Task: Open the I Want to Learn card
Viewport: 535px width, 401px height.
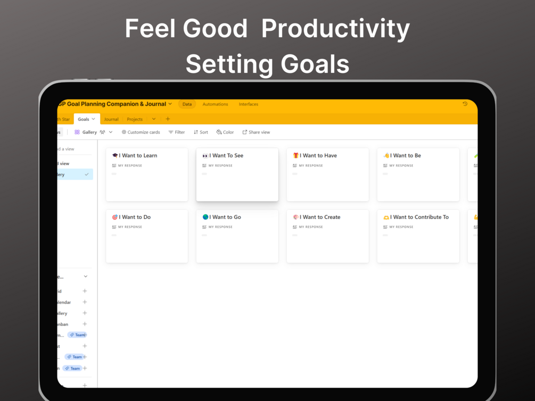Action: point(147,174)
